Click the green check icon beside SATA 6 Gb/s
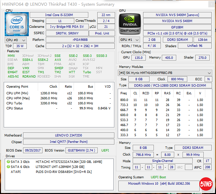216x194 pixels. pyautogui.click(x=8, y=167)
